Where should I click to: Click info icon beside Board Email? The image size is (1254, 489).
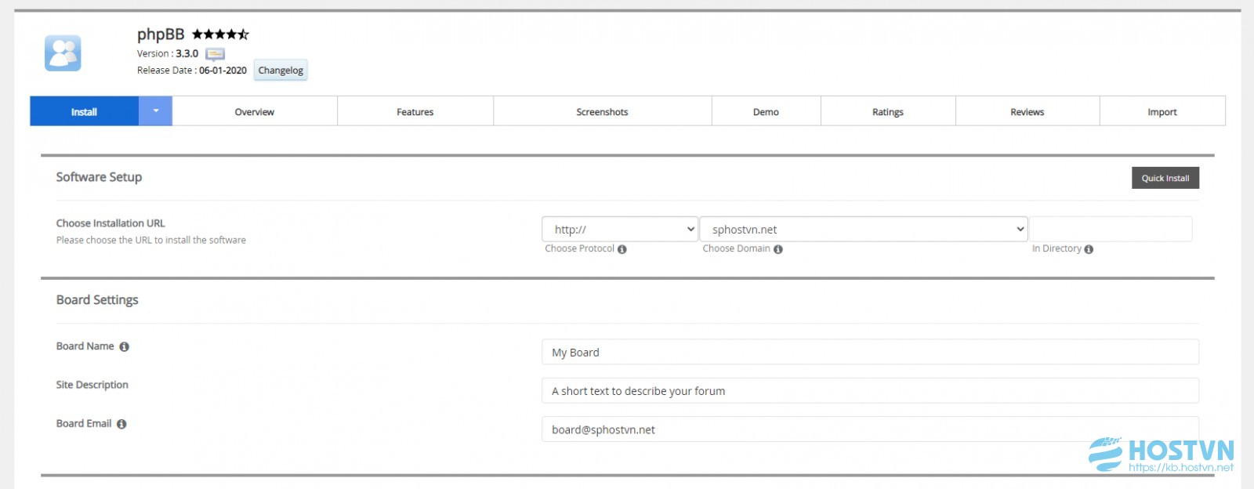point(121,424)
